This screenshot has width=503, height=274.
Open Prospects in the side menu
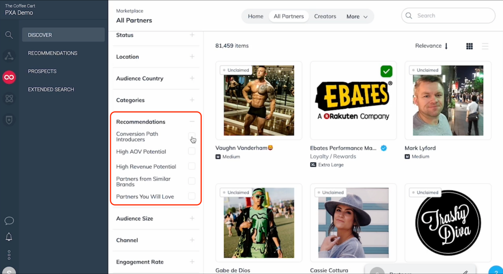pyautogui.click(x=42, y=71)
